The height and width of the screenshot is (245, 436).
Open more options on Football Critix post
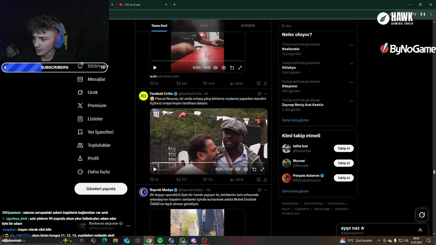click(265, 94)
